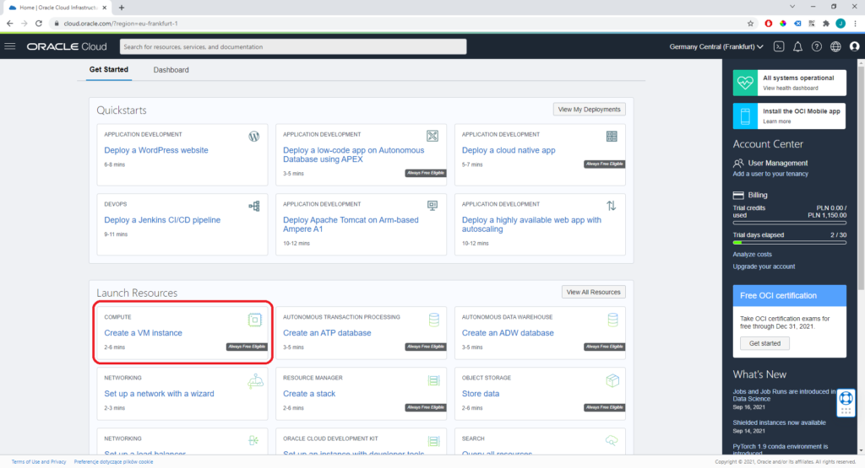Open the user profile menu
Screen dimensions: 865x468
pos(855,47)
